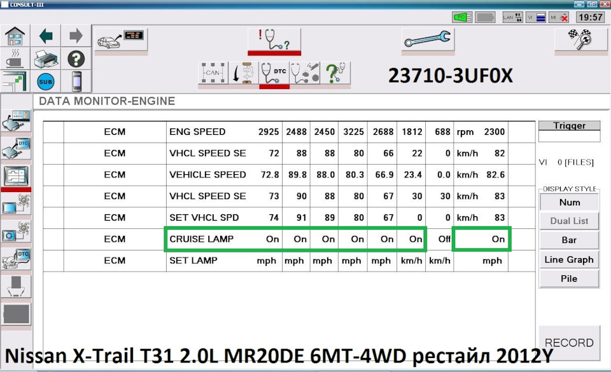Click the ENG SPEED value 688

tap(443, 132)
